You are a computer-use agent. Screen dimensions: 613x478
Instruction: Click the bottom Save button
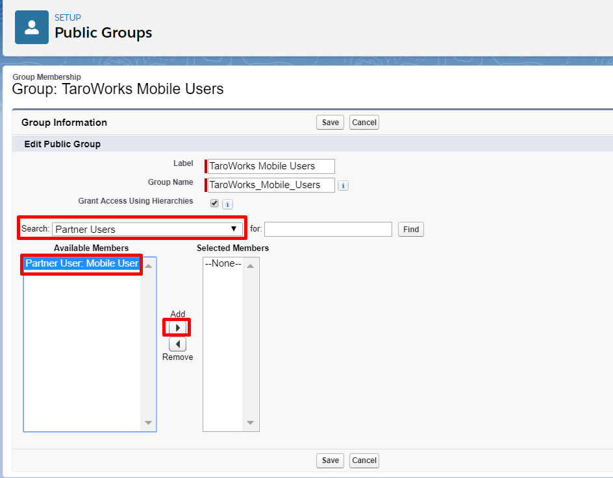pos(330,460)
